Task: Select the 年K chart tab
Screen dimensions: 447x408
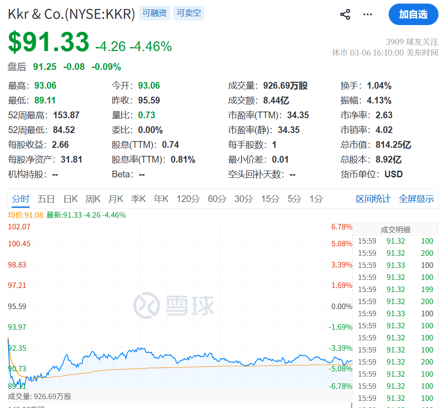Action: coord(161,199)
